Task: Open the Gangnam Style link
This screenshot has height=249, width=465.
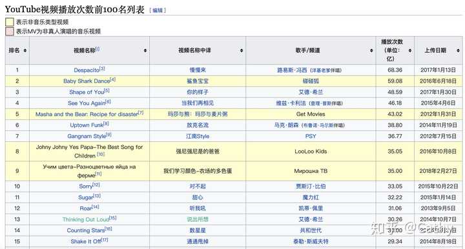Action: (87, 136)
